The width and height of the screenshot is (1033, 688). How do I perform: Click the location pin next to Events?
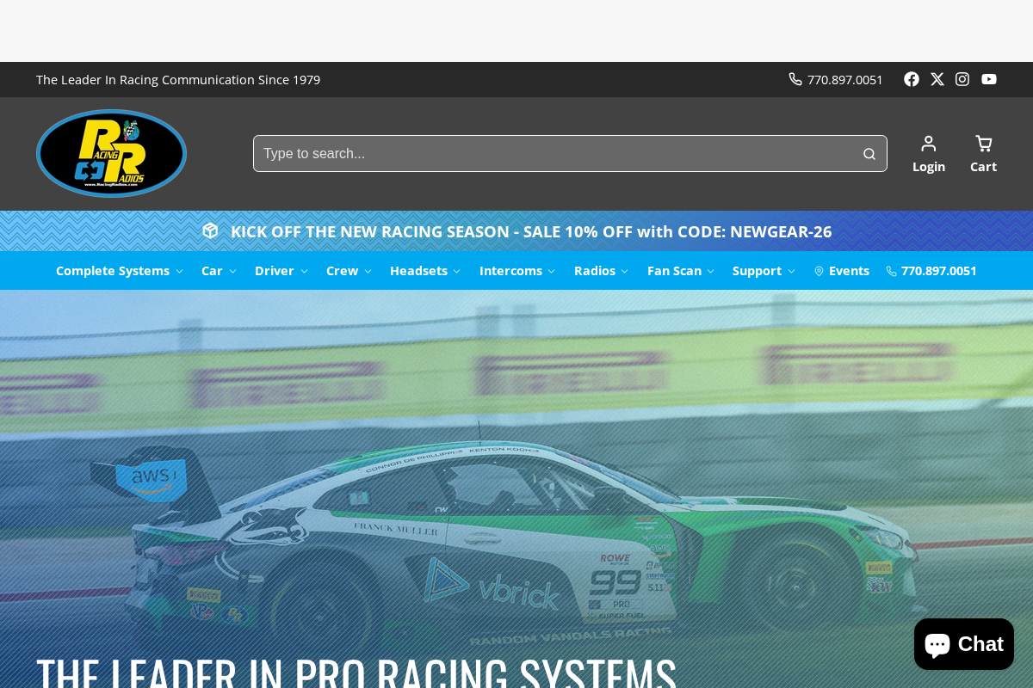(x=819, y=270)
